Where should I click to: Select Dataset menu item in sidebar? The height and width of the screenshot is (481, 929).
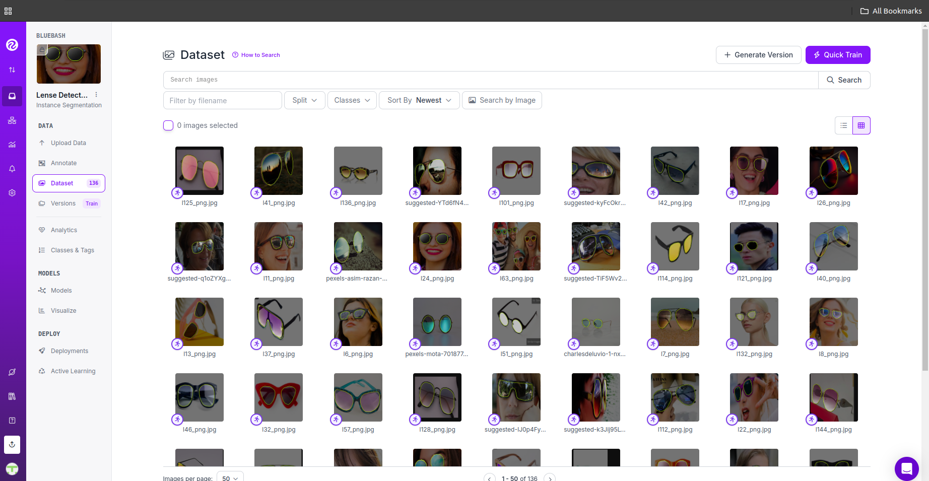point(69,183)
